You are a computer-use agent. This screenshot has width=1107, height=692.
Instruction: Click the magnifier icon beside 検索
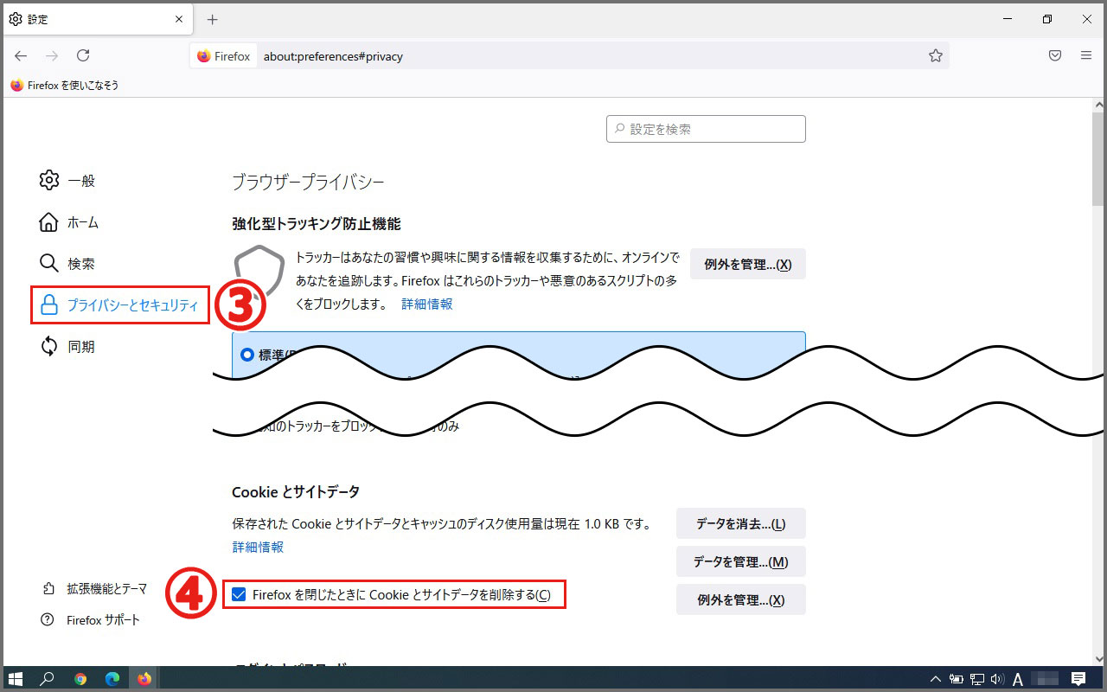pyautogui.click(x=49, y=264)
